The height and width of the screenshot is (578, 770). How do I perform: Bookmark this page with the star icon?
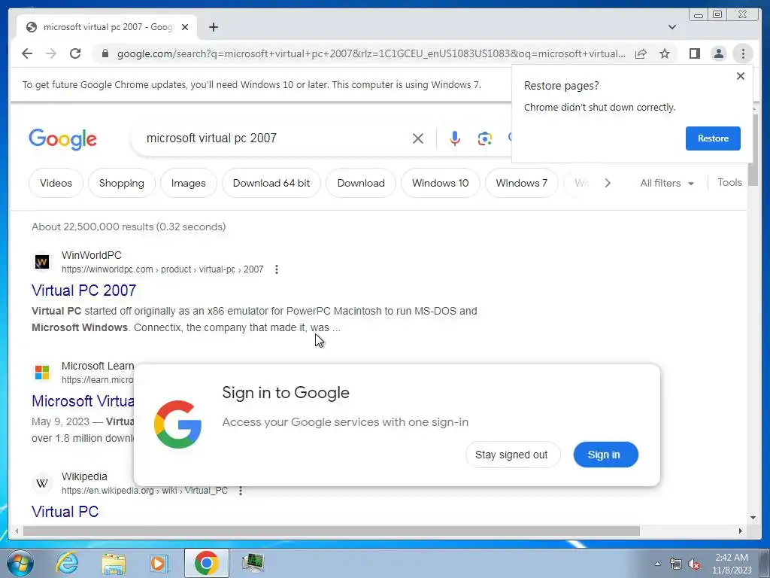[x=665, y=53]
